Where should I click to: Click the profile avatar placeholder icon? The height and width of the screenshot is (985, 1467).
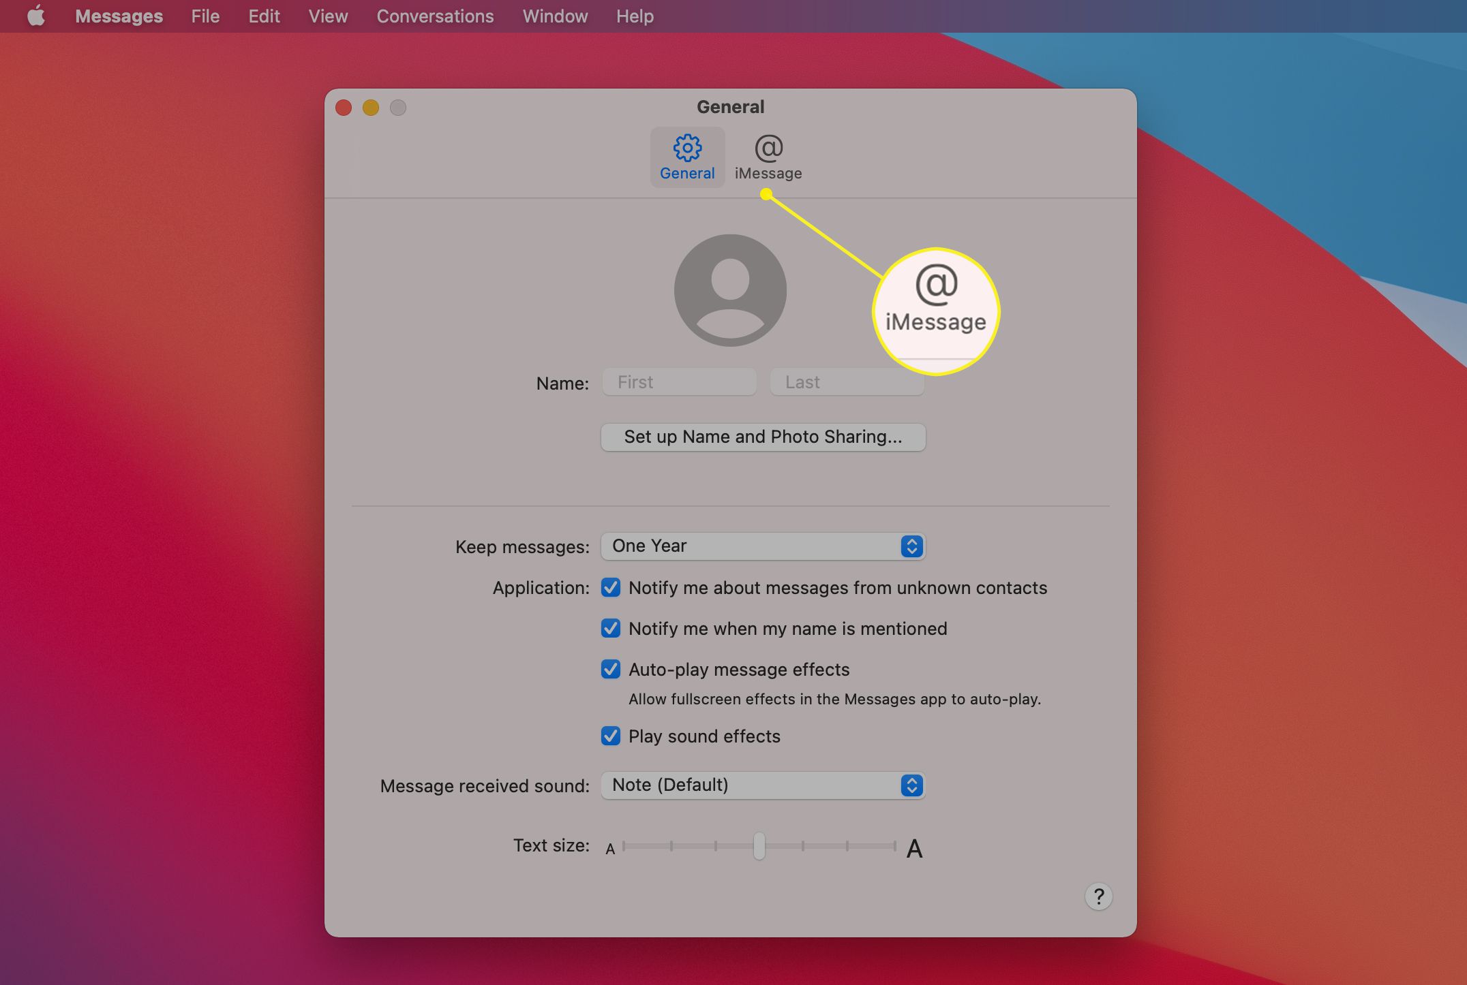pos(729,292)
